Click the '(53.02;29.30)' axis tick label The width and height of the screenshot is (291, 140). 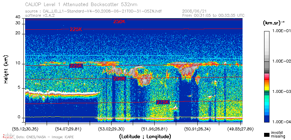pyautogui.click(x=112, y=129)
